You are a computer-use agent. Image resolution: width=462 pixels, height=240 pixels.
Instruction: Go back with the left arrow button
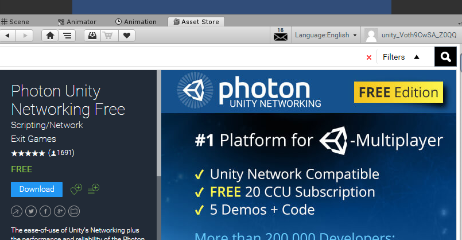pos(8,36)
